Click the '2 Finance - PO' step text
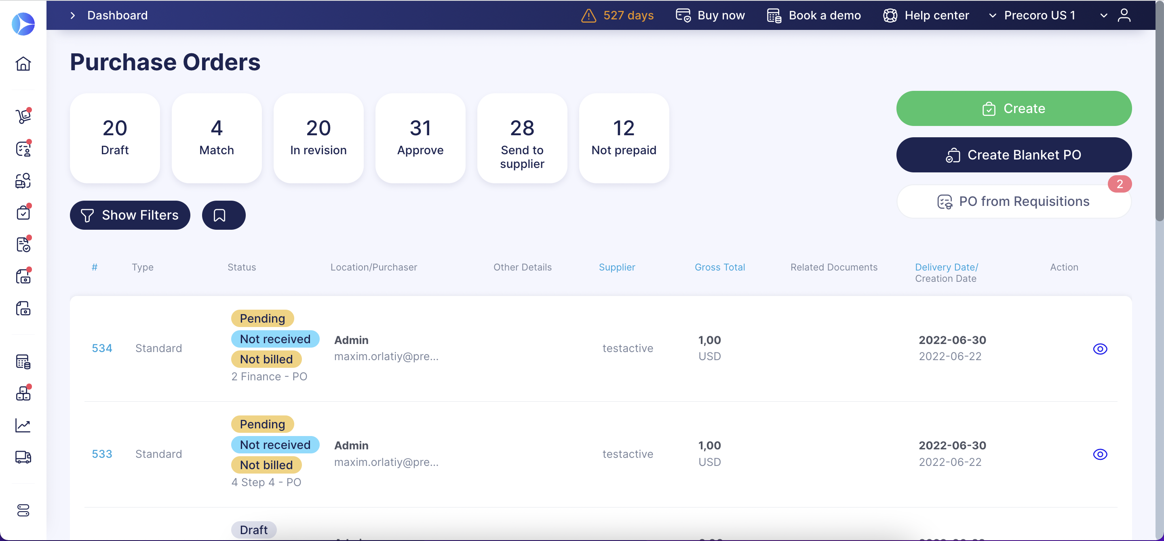The height and width of the screenshot is (541, 1164). click(269, 377)
